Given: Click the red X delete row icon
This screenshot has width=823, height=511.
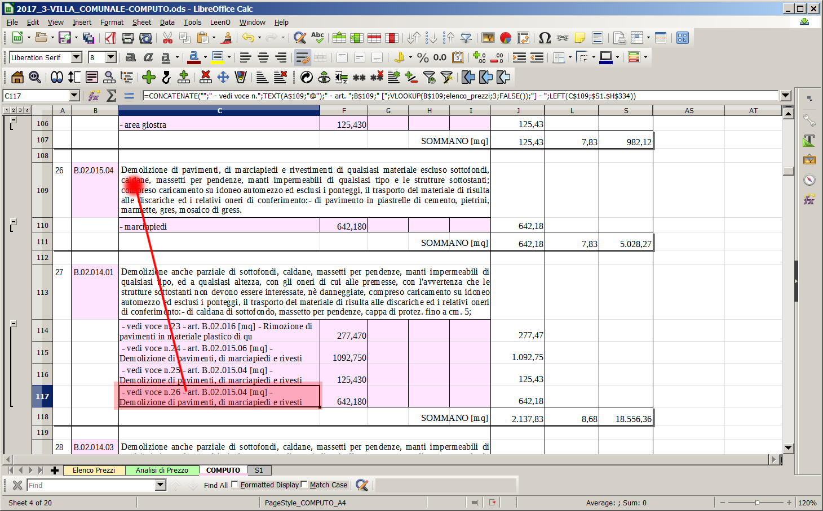Looking at the screenshot, I should pos(206,77).
